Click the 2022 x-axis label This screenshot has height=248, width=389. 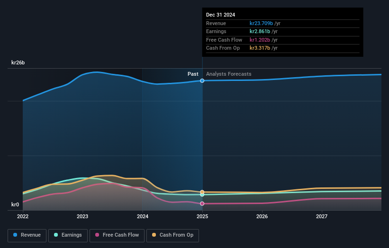[x=23, y=216]
